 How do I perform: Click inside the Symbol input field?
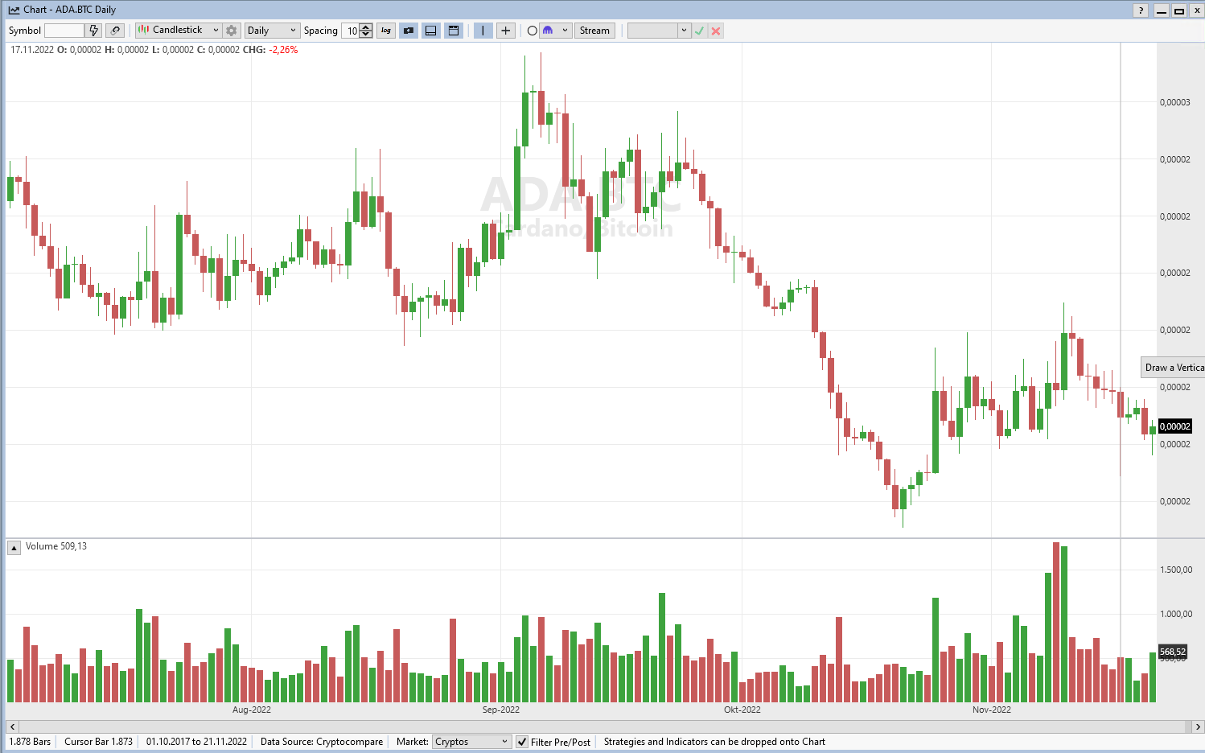[64, 31]
